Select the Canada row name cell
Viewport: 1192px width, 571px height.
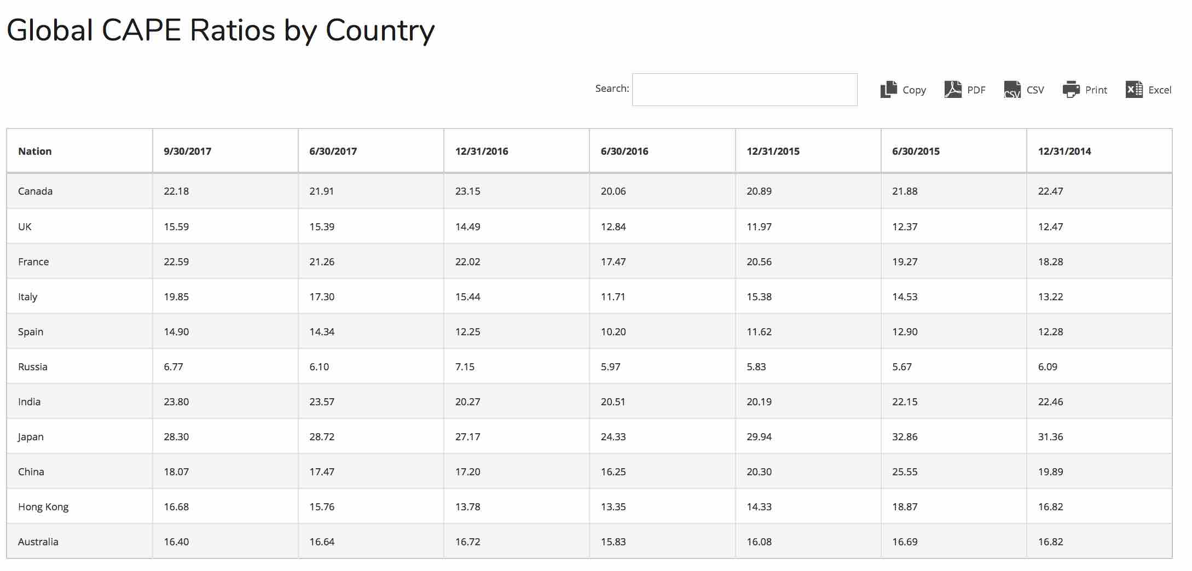pos(36,191)
